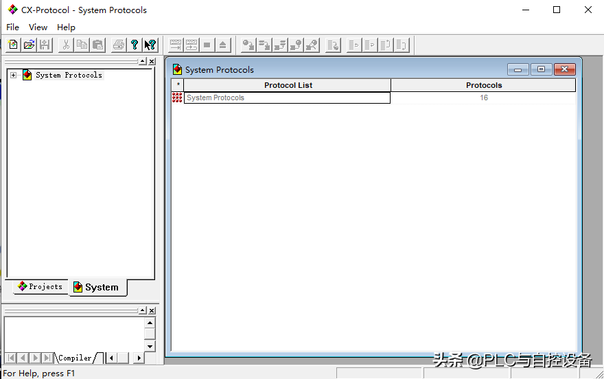Click the Paste clipboard icon

[x=98, y=45]
